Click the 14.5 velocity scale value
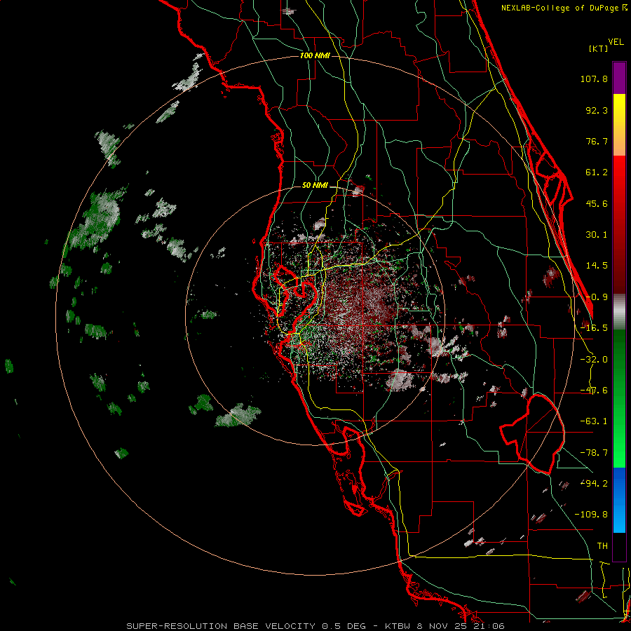The image size is (631, 631). (597, 266)
